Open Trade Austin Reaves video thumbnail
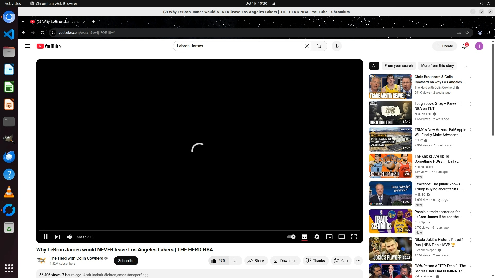 [x=391, y=87]
